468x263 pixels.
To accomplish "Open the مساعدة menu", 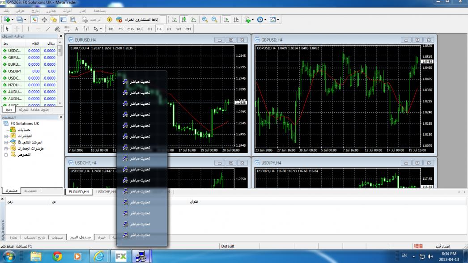I will tap(99, 10).
